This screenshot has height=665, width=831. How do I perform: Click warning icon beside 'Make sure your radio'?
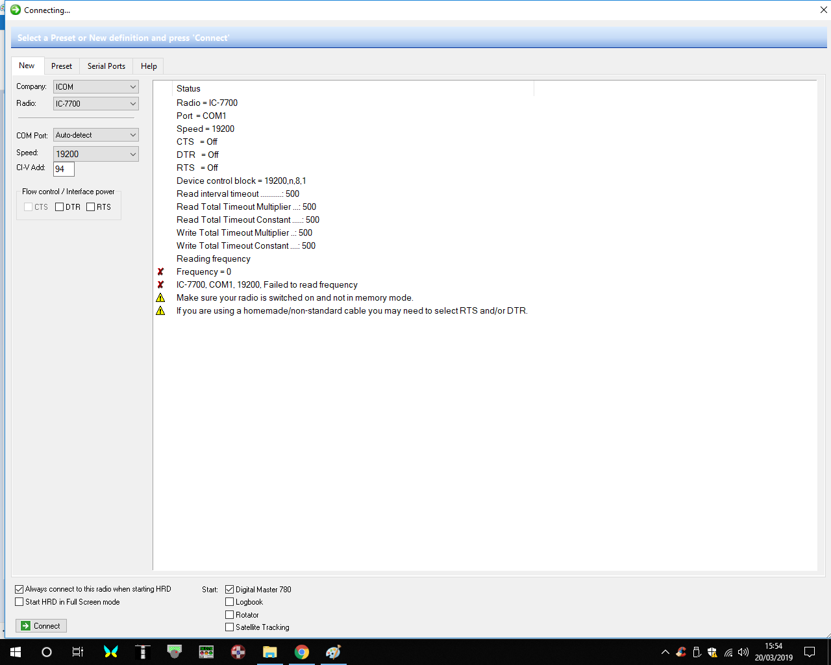pos(160,297)
